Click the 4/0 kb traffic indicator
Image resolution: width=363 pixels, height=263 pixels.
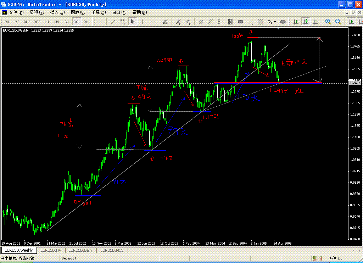(336, 258)
